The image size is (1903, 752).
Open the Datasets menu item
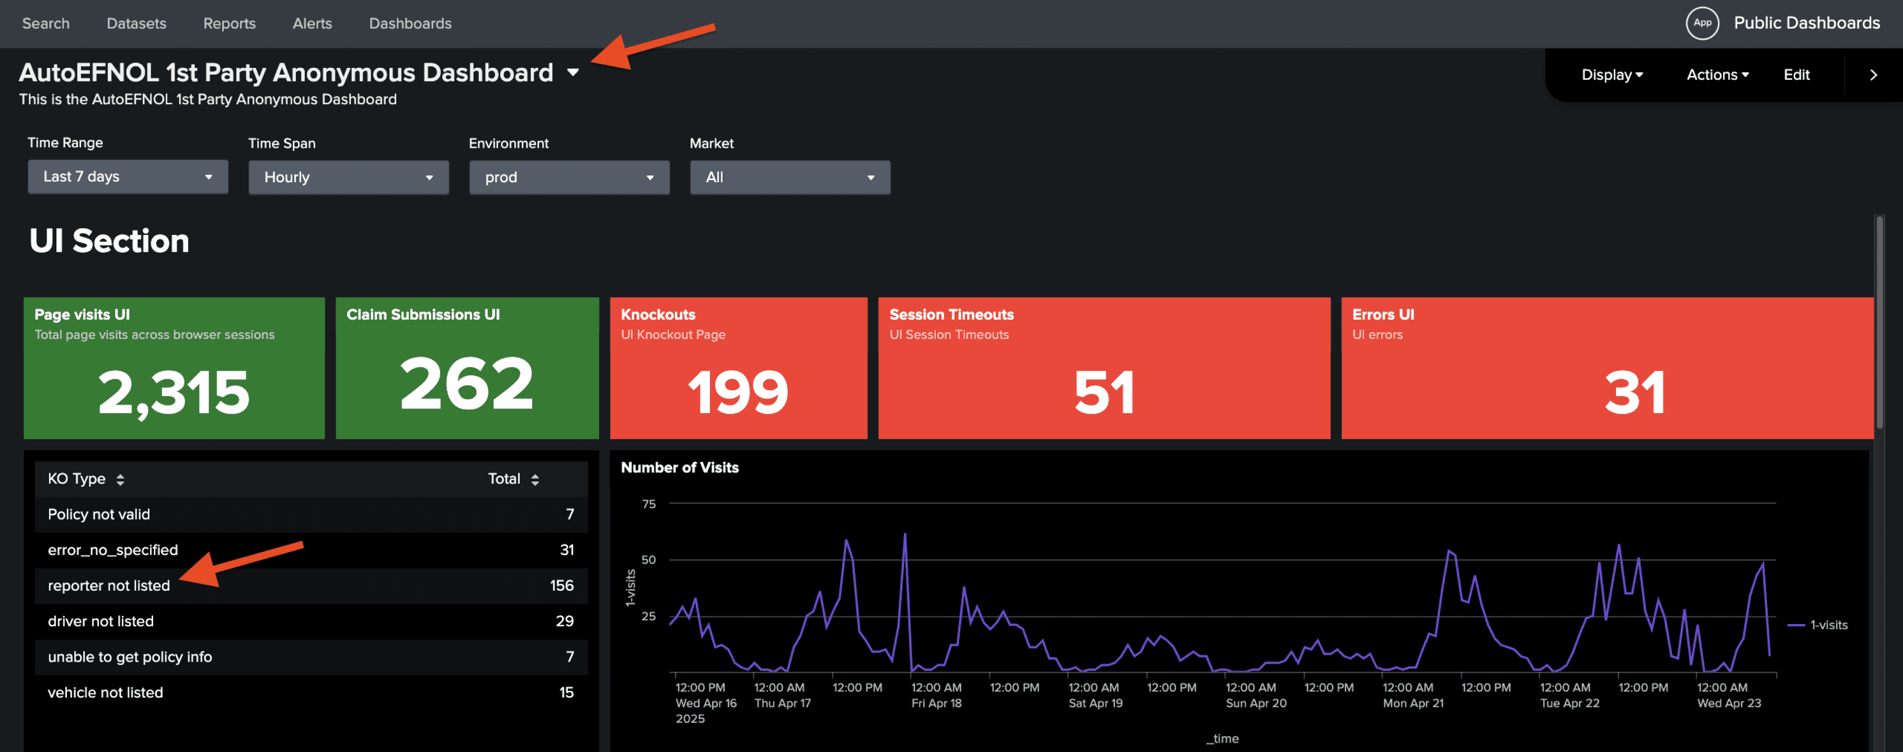point(136,23)
